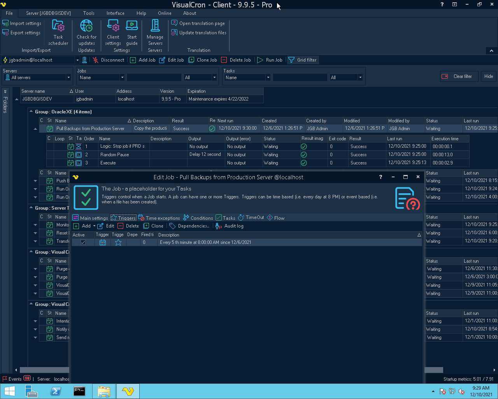
Task: Switch to Time exceptions tab
Action: [159, 218]
